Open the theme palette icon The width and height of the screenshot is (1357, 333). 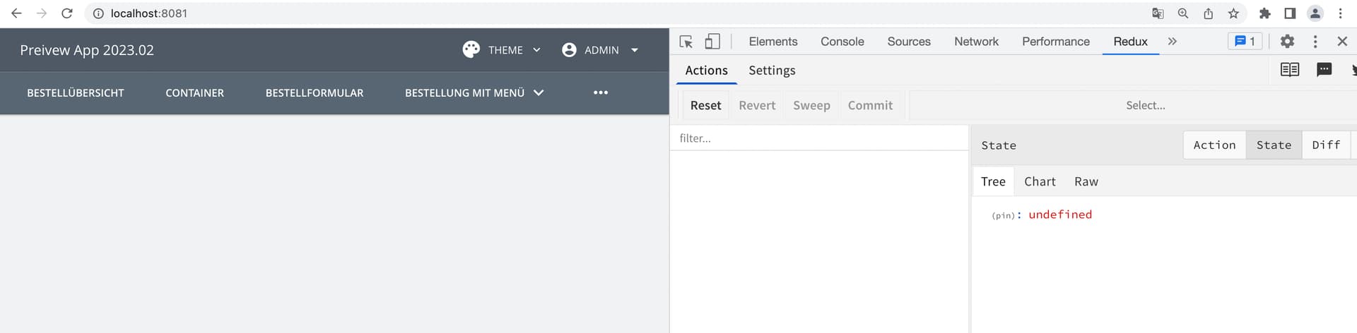[x=471, y=49]
